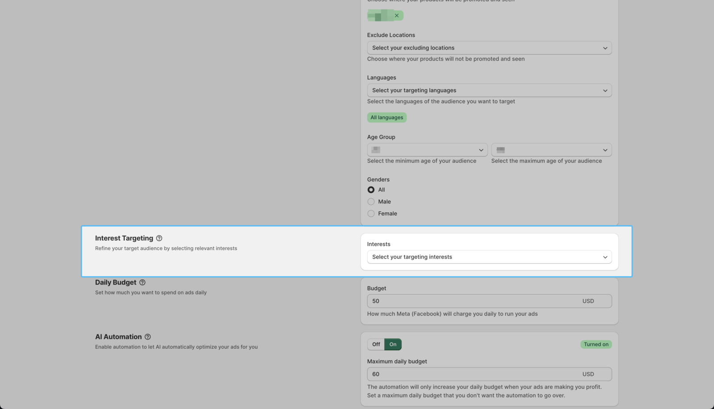Click the Maximum daily budget field
This screenshot has height=409, width=714.
coord(473,374)
